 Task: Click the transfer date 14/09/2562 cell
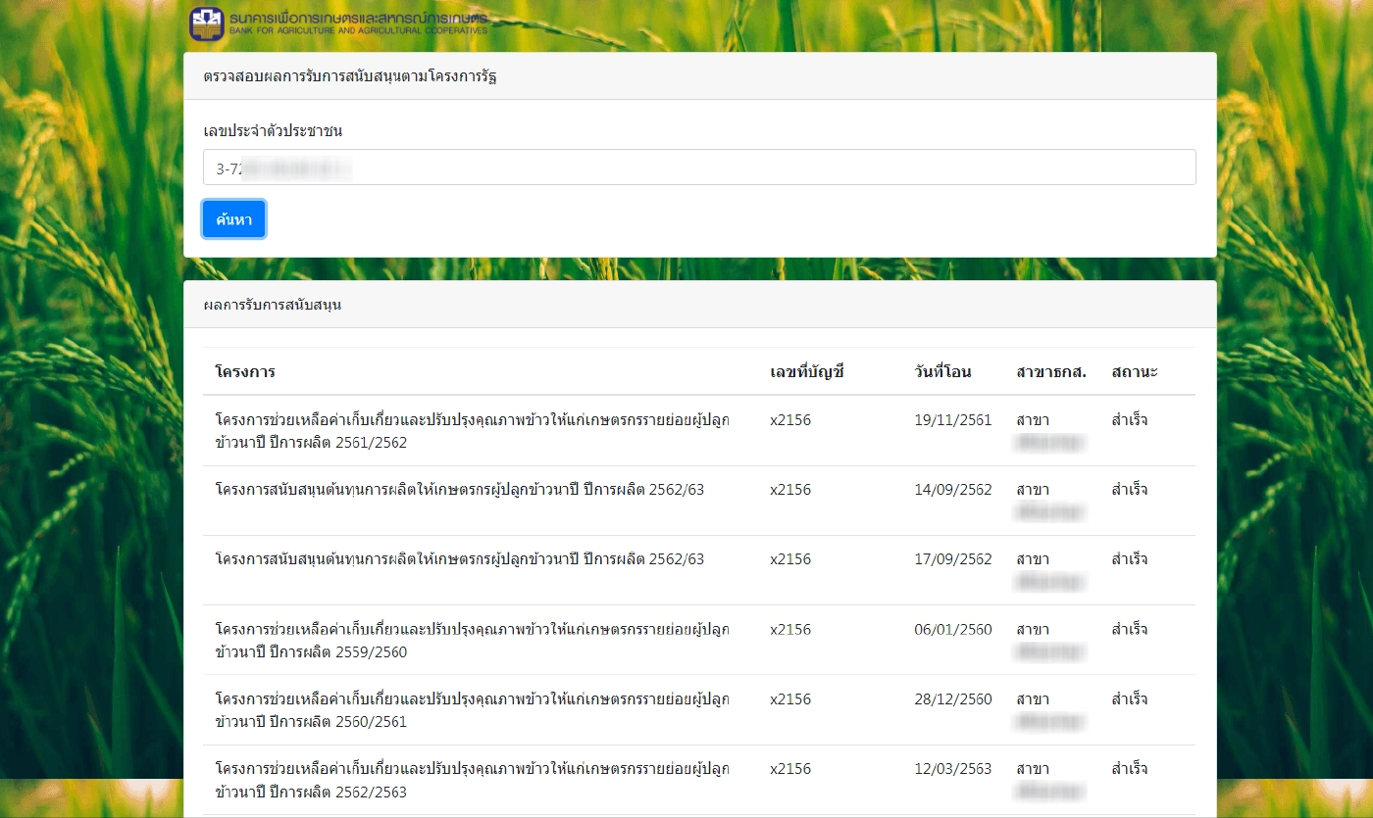[x=952, y=490]
